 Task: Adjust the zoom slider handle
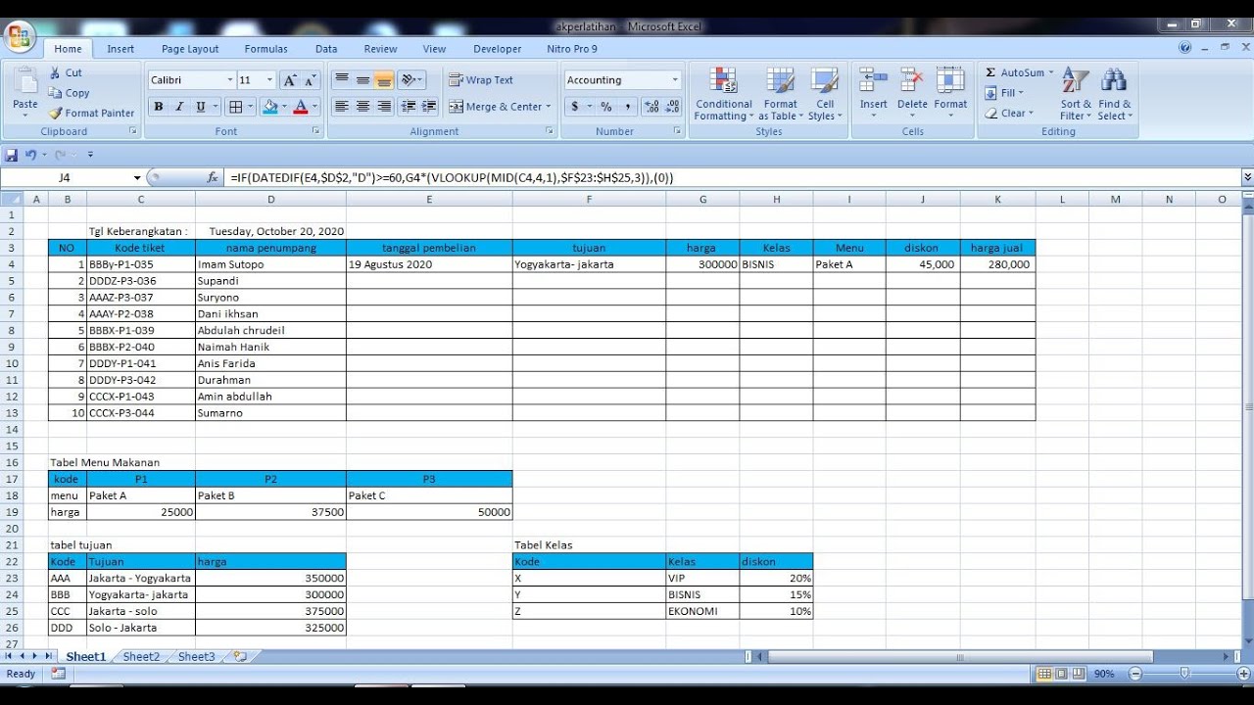pos(1184,674)
